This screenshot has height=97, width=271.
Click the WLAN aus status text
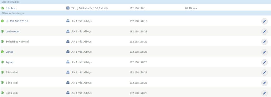191,8
